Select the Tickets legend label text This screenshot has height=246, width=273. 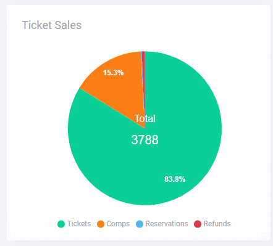[x=79, y=224]
